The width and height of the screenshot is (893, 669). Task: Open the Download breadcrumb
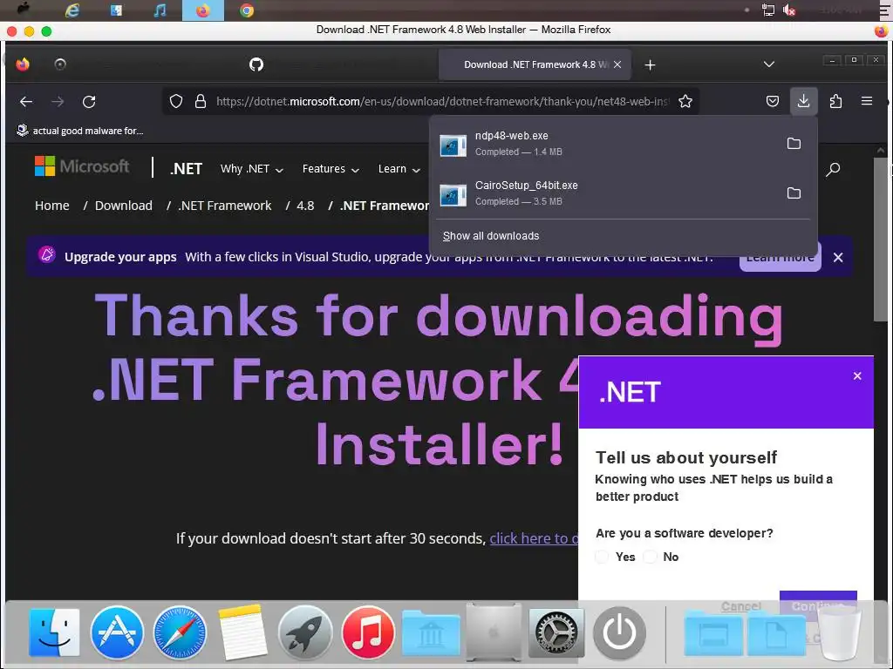click(124, 206)
